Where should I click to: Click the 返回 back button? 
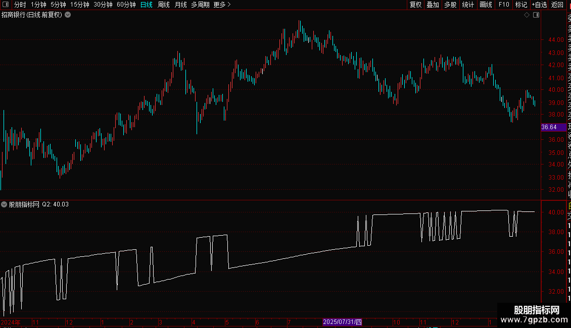pyautogui.click(x=557, y=5)
